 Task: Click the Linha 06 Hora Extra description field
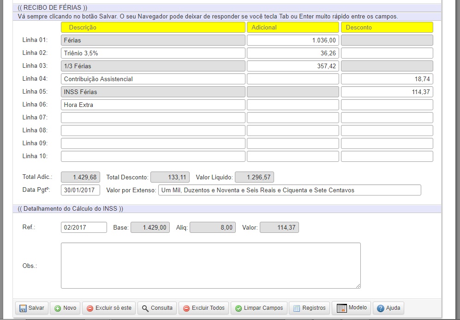pyautogui.click(x=153, y=105)
